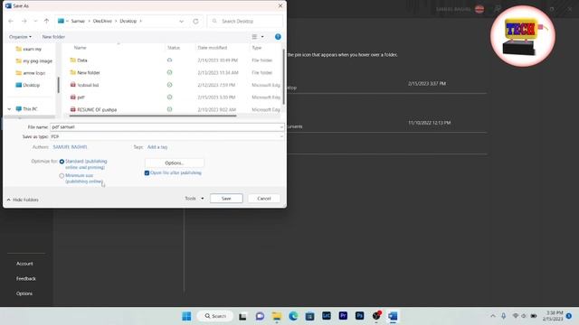Open the Chat app on the taskbar
This screenshot has width=579, height=325.
pyautogui.click(x=260, y=316)
